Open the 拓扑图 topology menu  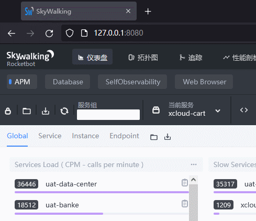143,58
